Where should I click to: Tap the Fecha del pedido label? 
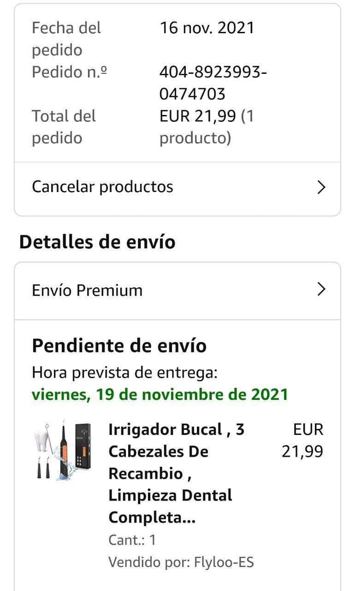pyautogui.click(x=66, y=39)
